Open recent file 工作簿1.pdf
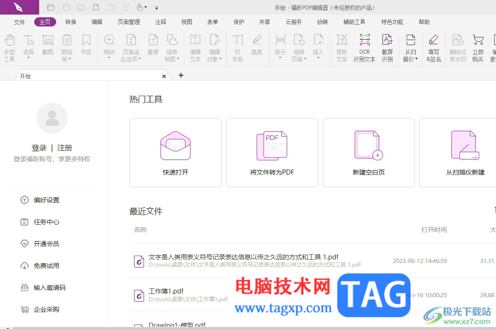This screenshot has width=496, height=329. 166,291
